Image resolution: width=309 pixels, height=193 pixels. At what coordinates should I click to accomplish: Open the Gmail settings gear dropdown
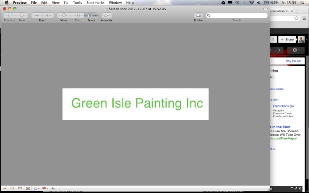[296, 50]
